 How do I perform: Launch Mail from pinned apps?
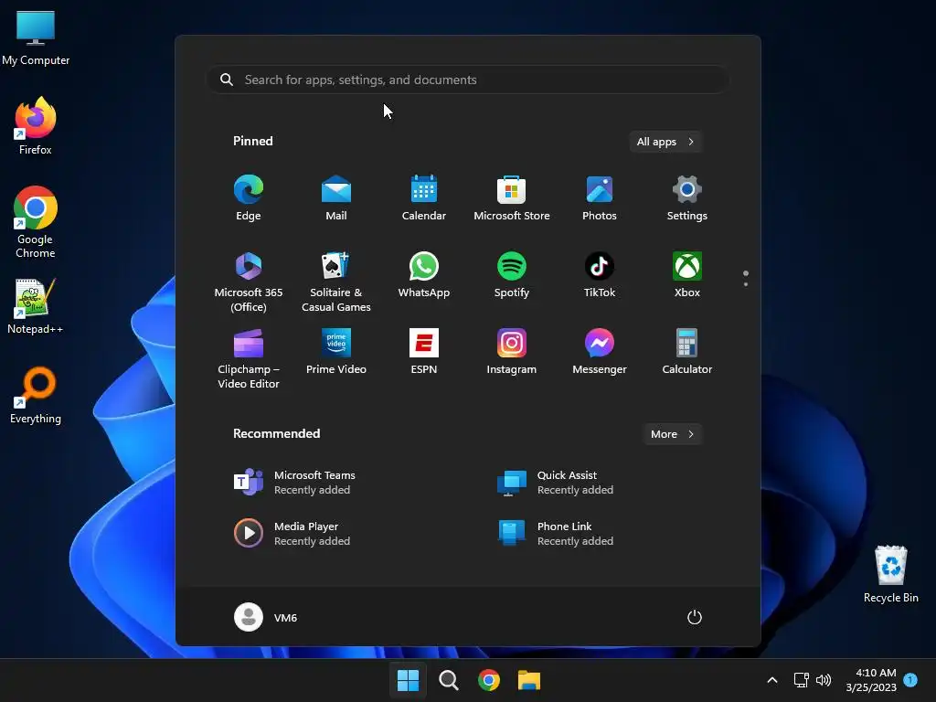coord(336,198)
